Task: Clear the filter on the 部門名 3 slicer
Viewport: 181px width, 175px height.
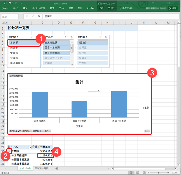Action: 106,37
